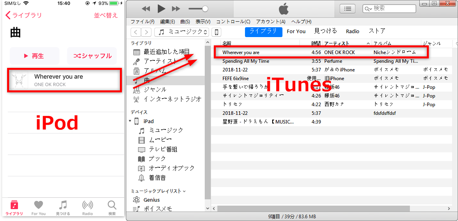The height and width of the screenshot is (221, 458).
Task: Adjust the volume slider knob
Action: pos(205,9)
